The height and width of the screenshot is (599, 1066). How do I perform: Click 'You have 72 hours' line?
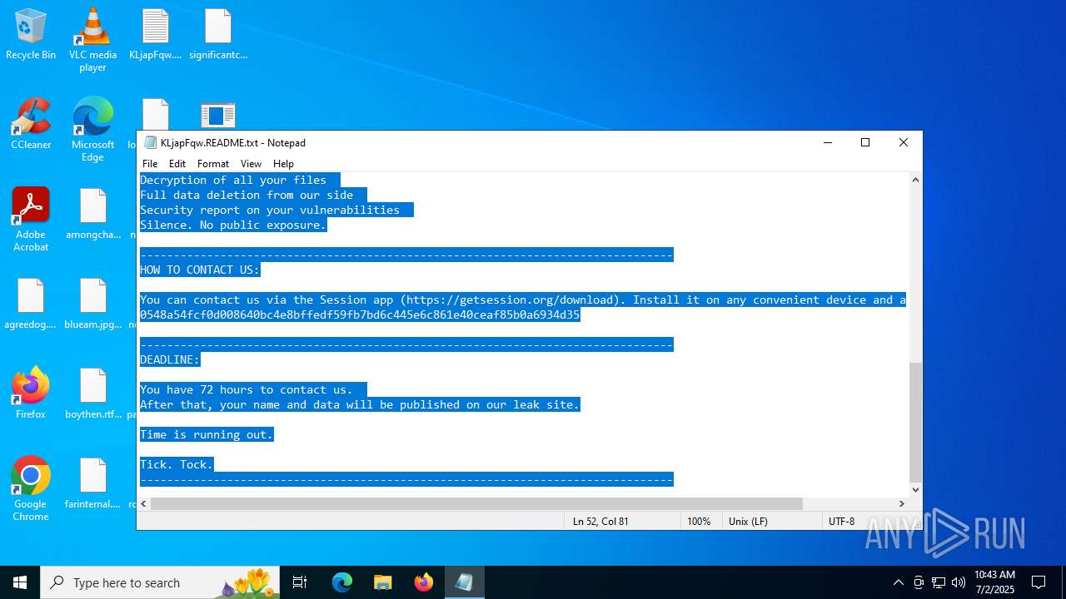[x=247, y=389]
